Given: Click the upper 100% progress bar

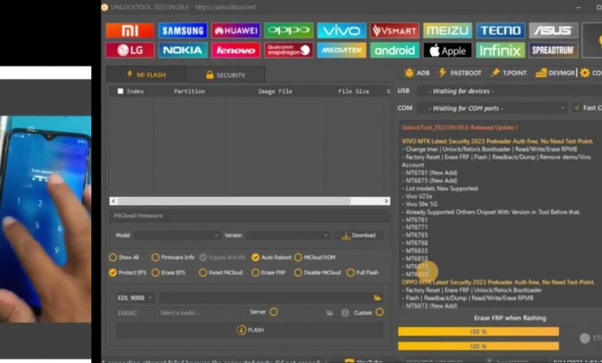Looking at the screenshot, I should (x=479, y=331).
